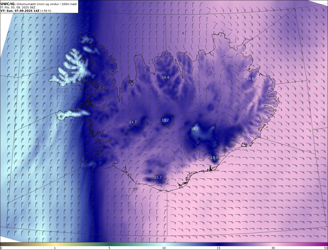
Task: Click the 15.7 value over south Iceland
Action: click(158, 178)
